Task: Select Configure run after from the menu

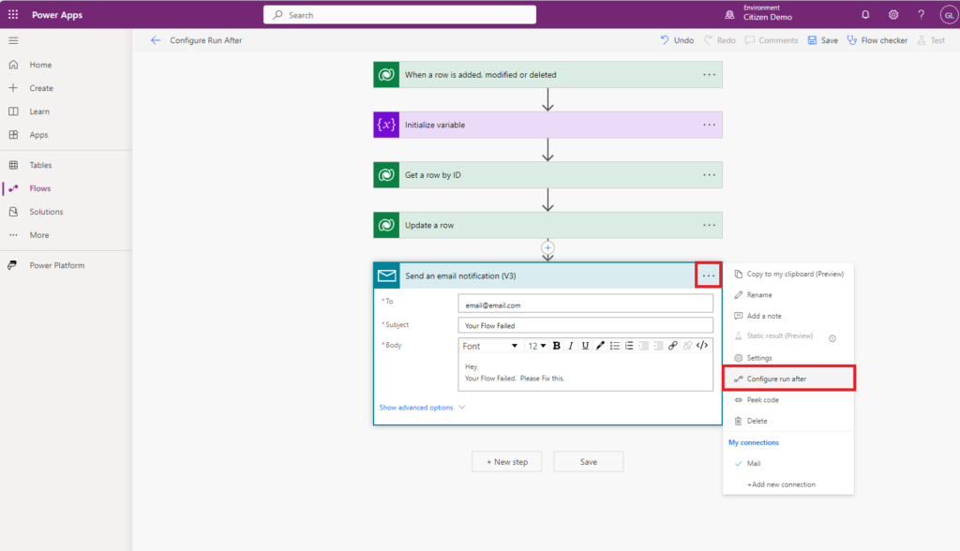Action: click(776, 379)
